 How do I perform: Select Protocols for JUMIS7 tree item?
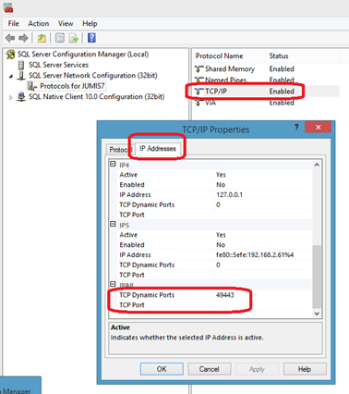click(x=72, y=86)
